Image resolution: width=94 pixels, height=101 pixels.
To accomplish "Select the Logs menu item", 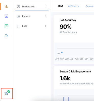I will coord(32,26).
